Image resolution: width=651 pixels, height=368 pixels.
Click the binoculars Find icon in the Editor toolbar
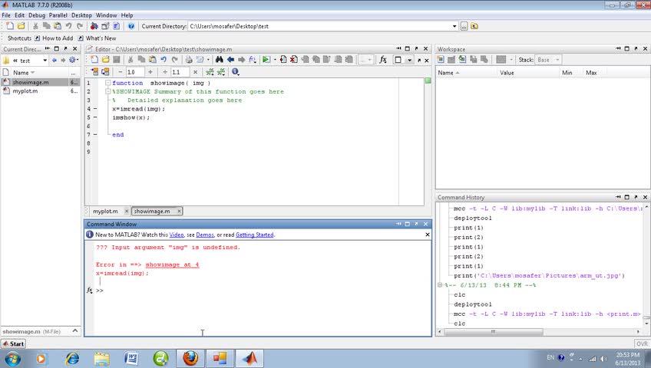(x=219, y=60)
